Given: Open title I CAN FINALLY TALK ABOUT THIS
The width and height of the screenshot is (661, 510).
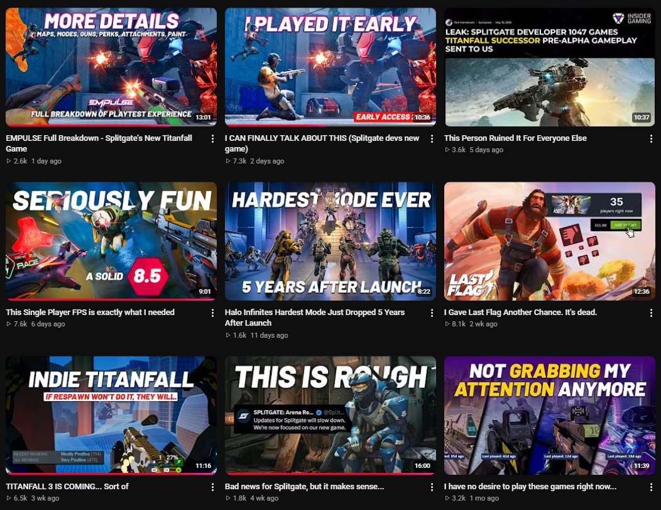Looking at the screenshot, I should tap(322, 143).
